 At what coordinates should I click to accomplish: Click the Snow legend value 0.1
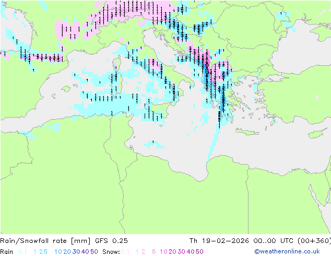coord(125,252)
